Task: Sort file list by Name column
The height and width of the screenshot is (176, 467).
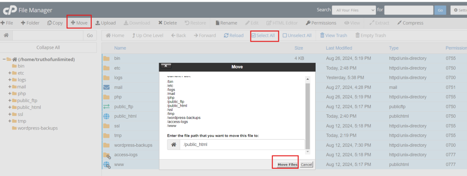Action: pyautogui.click(x=120, y=48)
